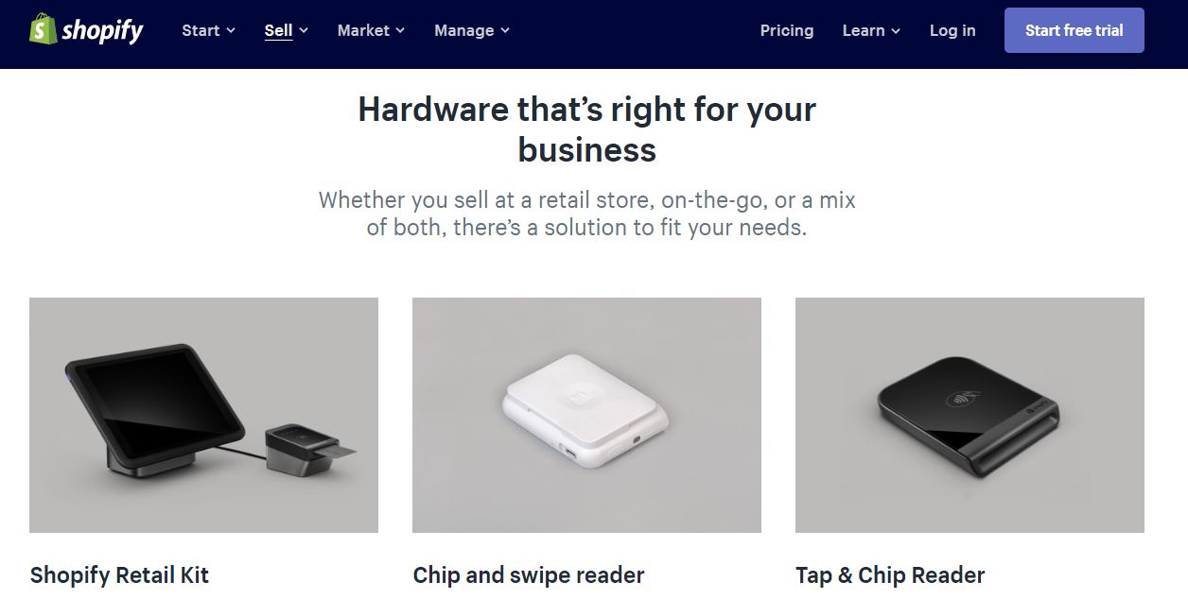Open the Learn dropdown arrow
The image size is (1188, 599).
pyautogui.click(x=896, y=30)
